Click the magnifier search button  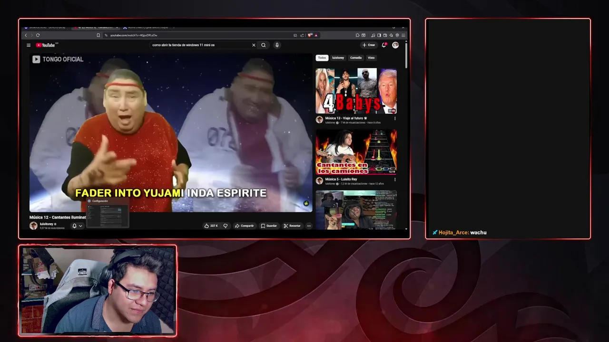[264, 45]
